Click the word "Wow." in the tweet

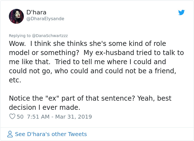17,44
